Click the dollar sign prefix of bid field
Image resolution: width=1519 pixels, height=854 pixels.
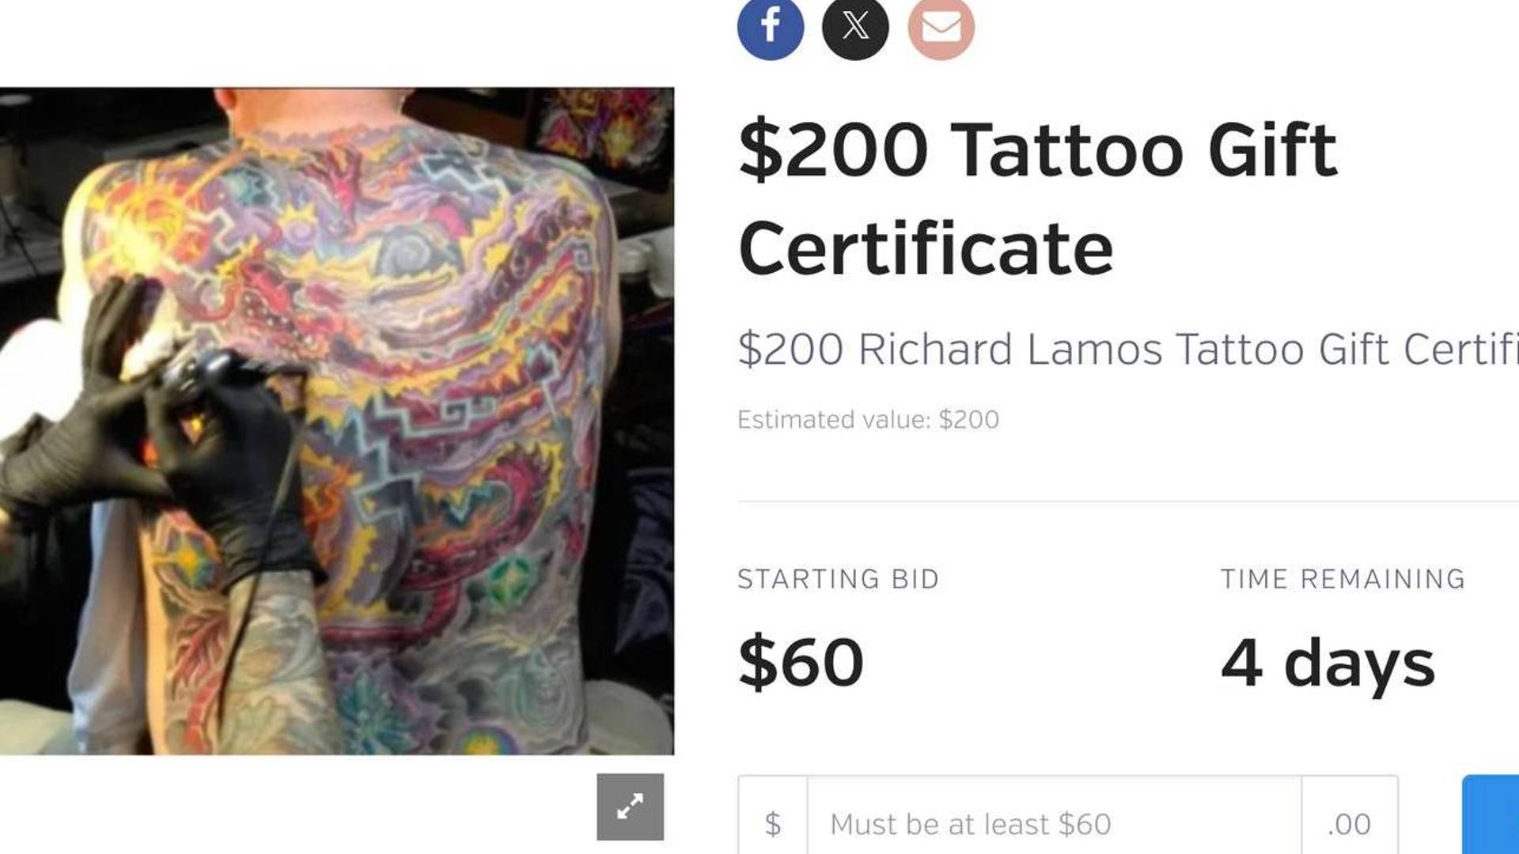(x=773, y=822)
